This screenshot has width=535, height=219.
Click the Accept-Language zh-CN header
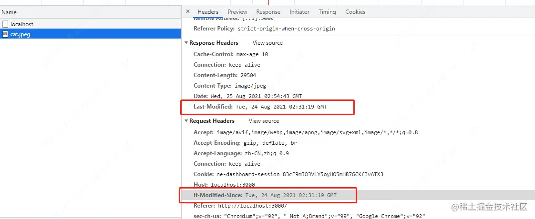coord(241,153)
